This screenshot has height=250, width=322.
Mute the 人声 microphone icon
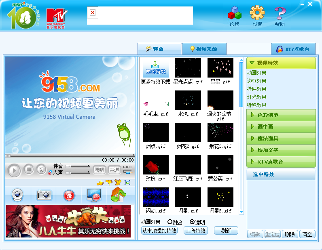coord(50,173)
